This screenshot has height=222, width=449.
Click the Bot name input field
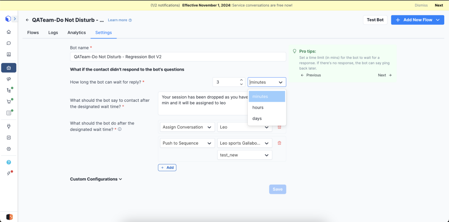[x=178, y=57]
